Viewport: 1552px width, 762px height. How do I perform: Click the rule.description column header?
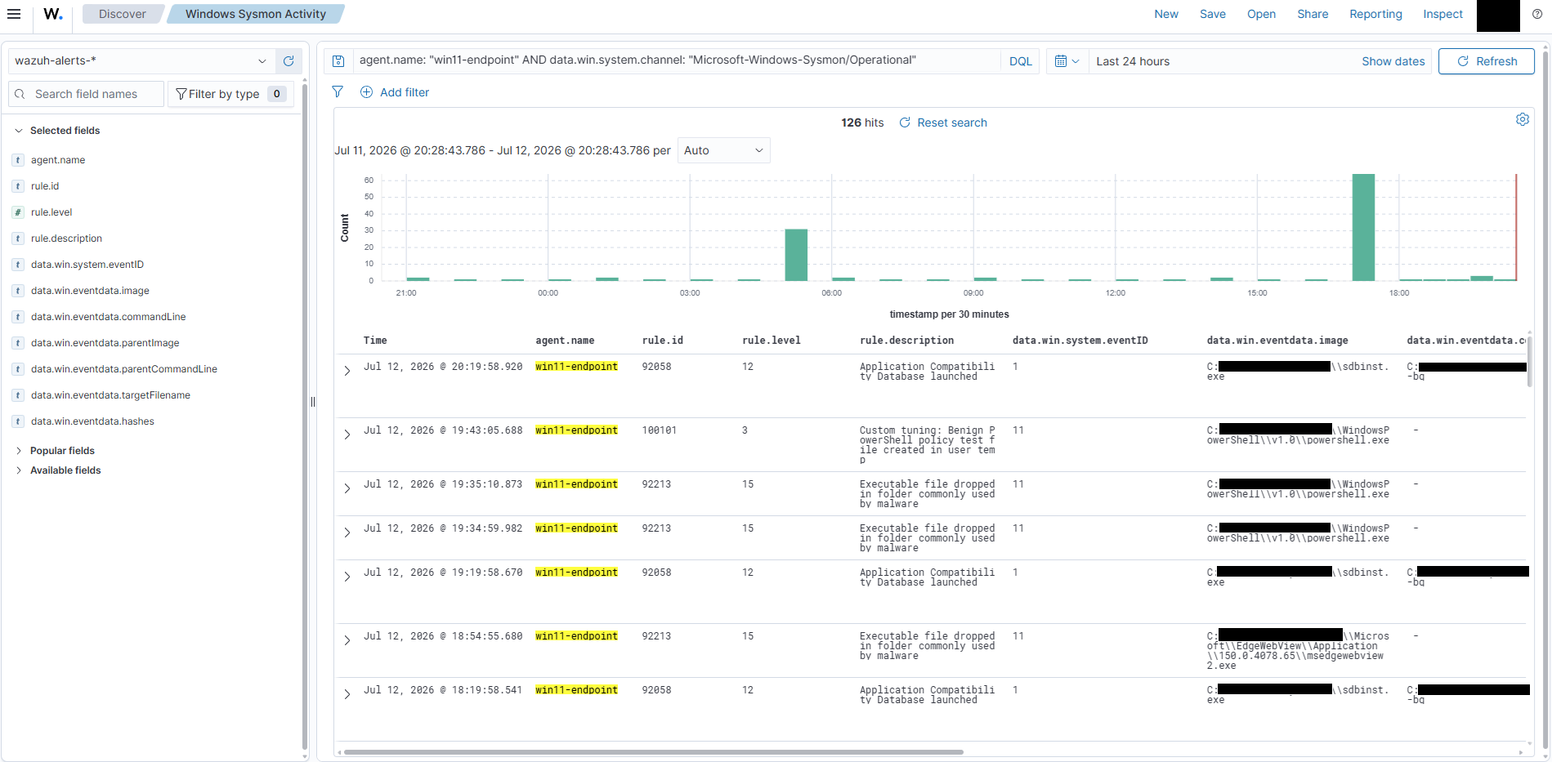click(x=906, y=341)
